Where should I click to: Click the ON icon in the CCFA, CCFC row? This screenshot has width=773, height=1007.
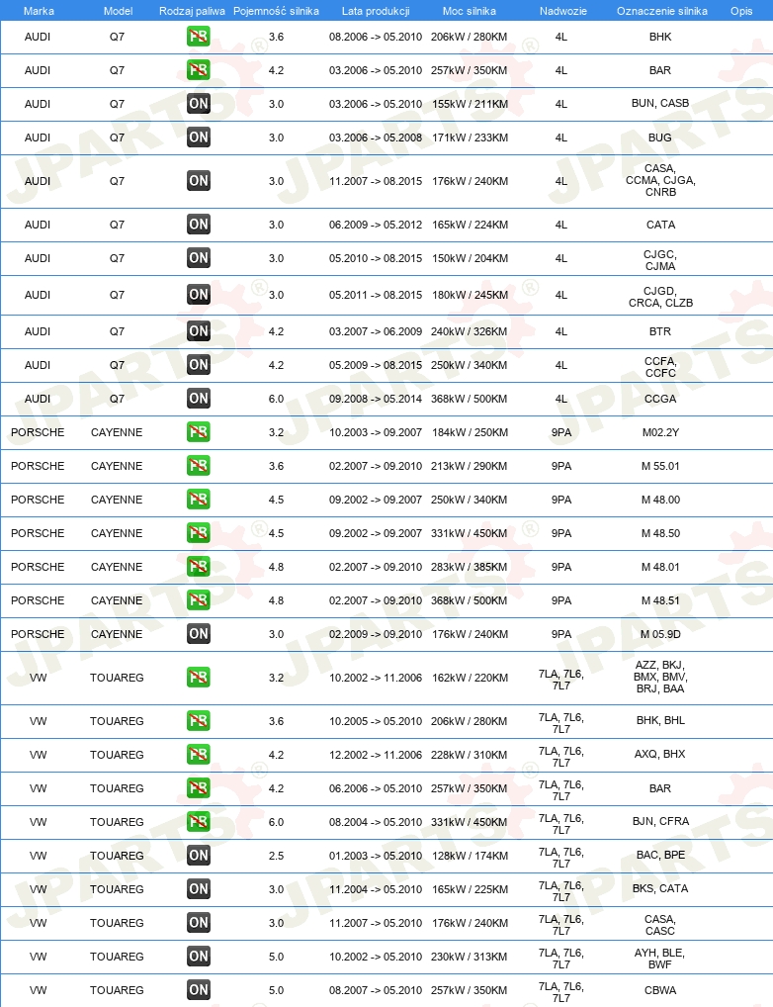(199, 365)
